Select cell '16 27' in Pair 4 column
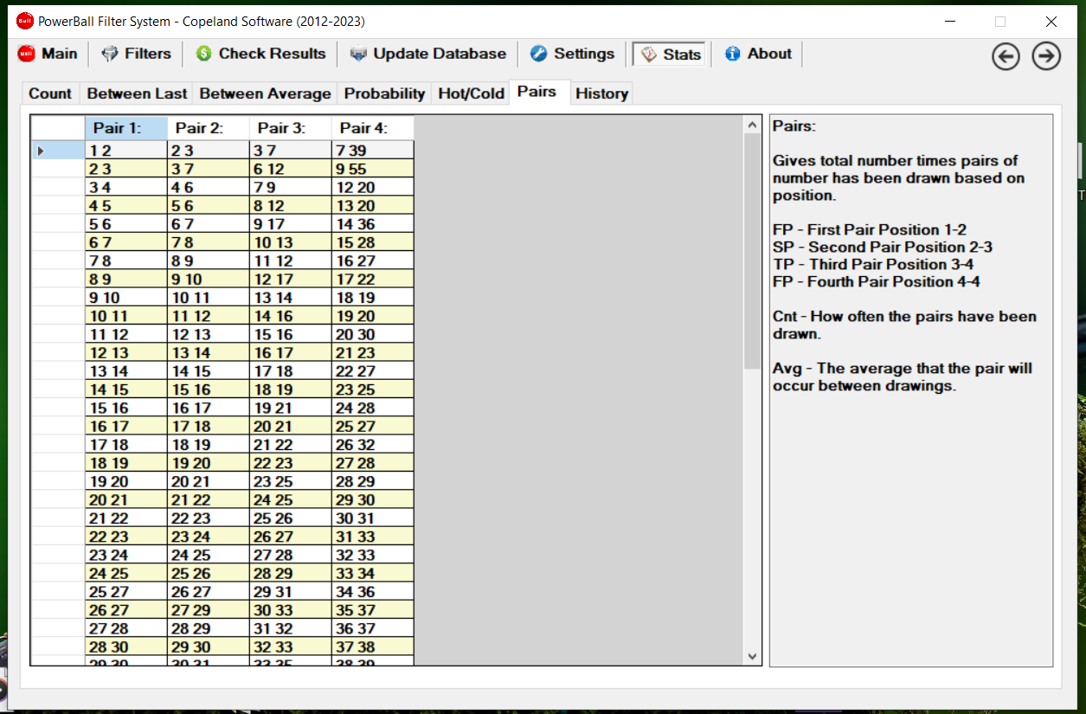The width and height of the screenshot is (1086, 714). pos(373,261)
